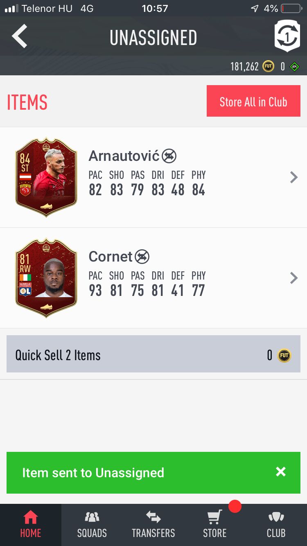Tap the FUT coins balance icon
The image size is (307, 546).
click(269, 66)
